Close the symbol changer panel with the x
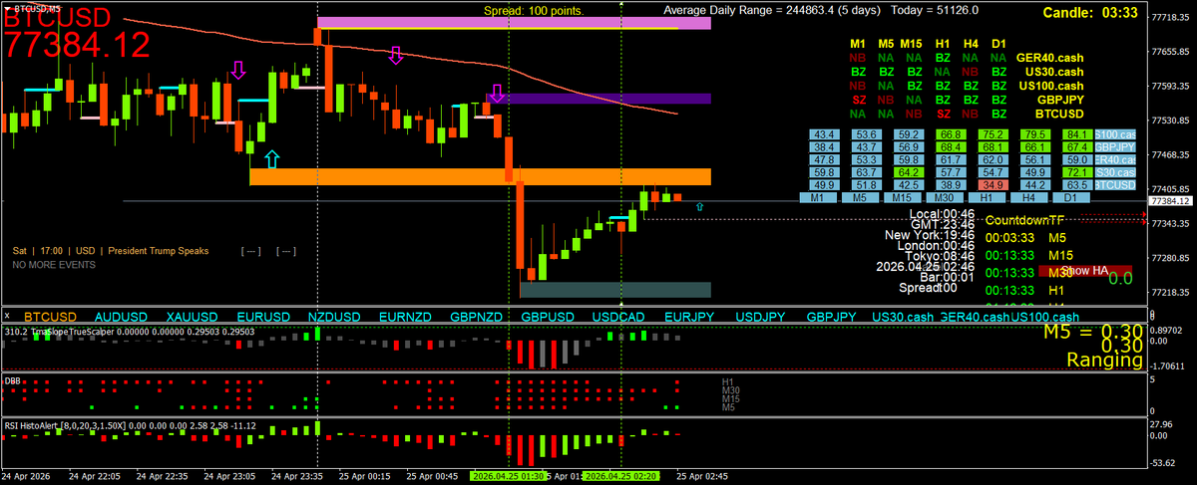Viewport: 1197px width, 485px height. click(8, 316)
